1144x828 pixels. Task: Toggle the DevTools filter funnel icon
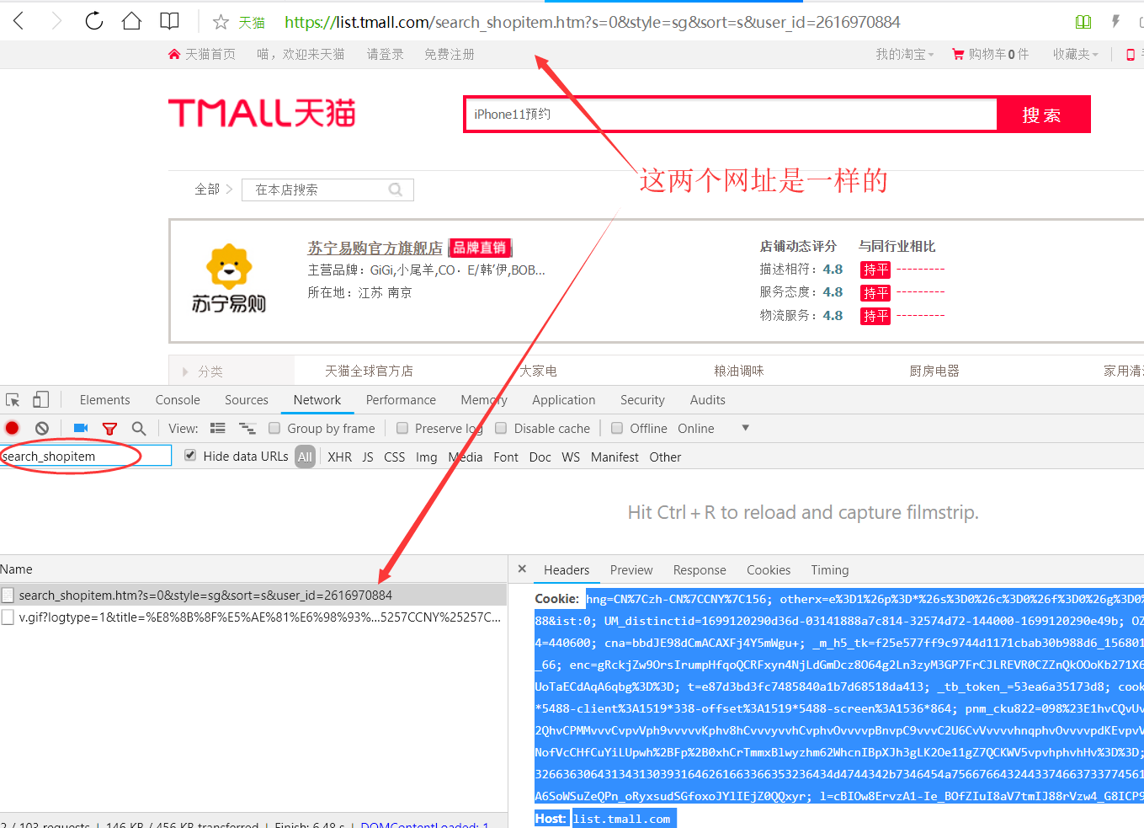pos(109,428)
